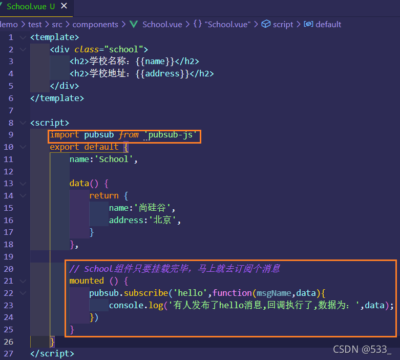Click the closing </div> tag on line 5
This screenshot has height=360, width=400.
65,86
